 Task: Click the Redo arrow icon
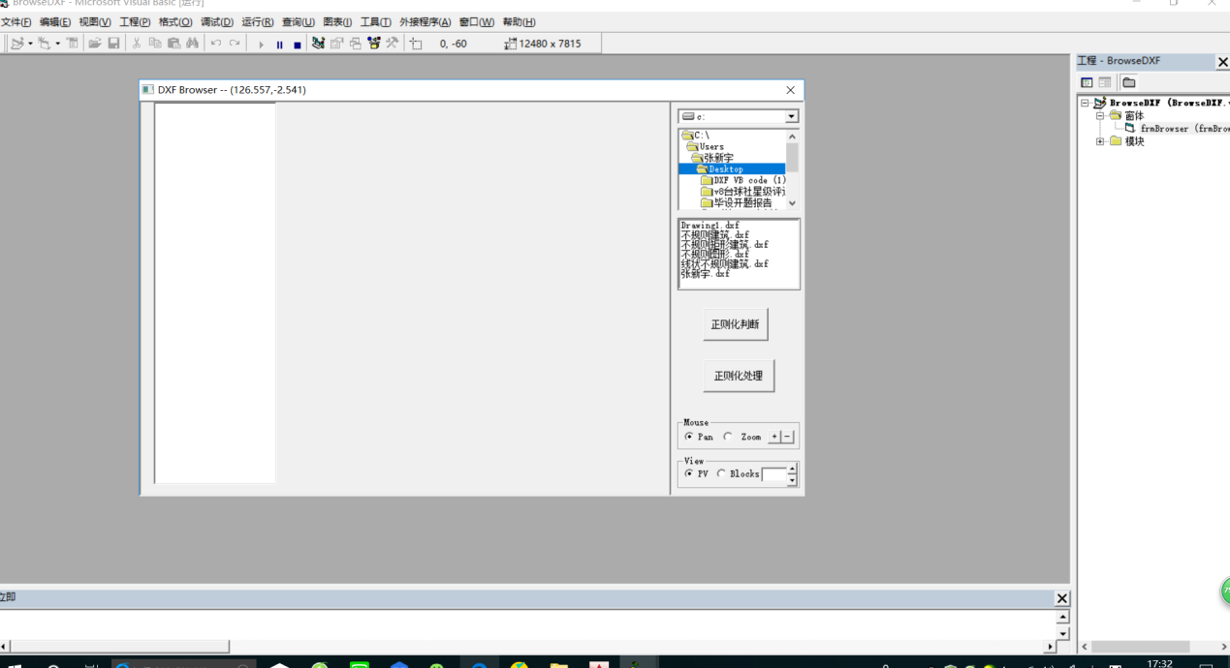point(235,44)
